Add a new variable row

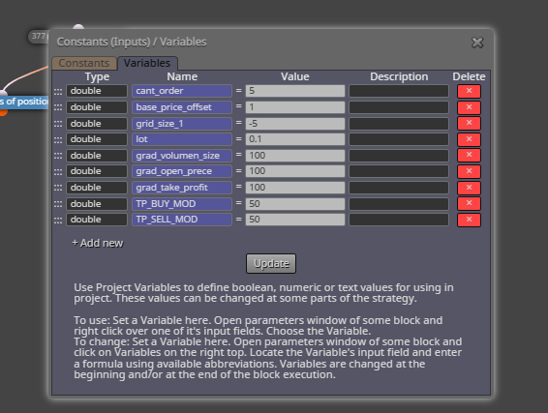pyautogui.click(x=98, y=243)
